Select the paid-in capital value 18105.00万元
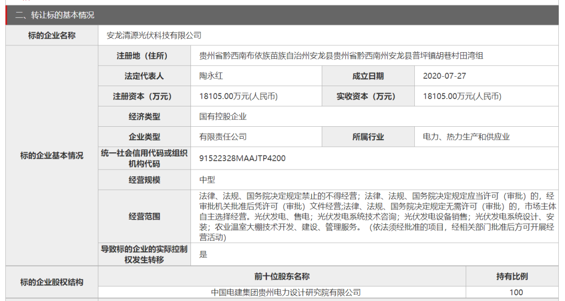The width and height of the screenshot is (565, 301). [x=462, y=97]
